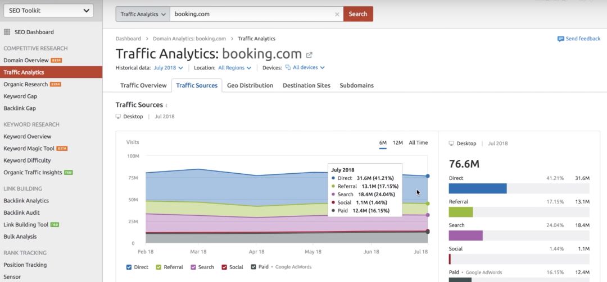This screenshot has width=607, height=282.
Task: Click the Google AdWords label in chart legend
Action: point(293,267)
